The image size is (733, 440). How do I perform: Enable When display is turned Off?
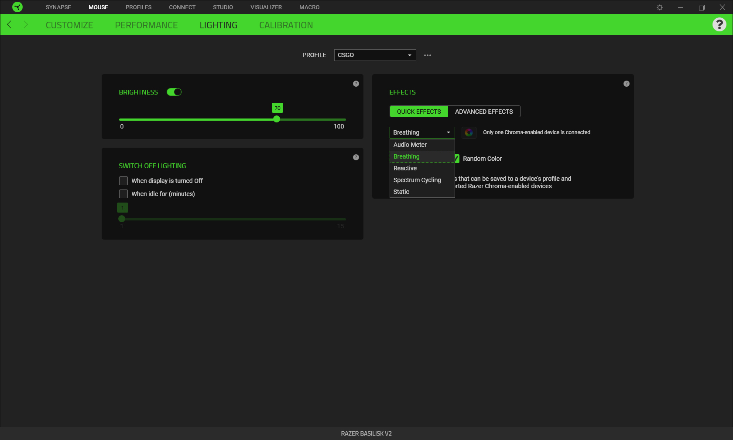[x=123, y=181]
